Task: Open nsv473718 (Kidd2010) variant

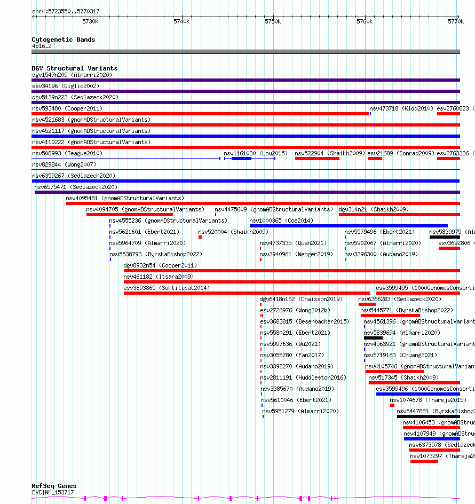Action: click(x=401, y=108)
